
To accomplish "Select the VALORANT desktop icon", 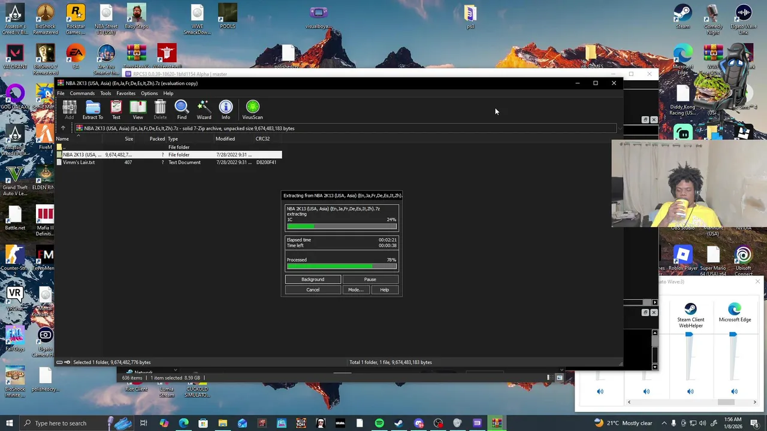I will (15, 57).
